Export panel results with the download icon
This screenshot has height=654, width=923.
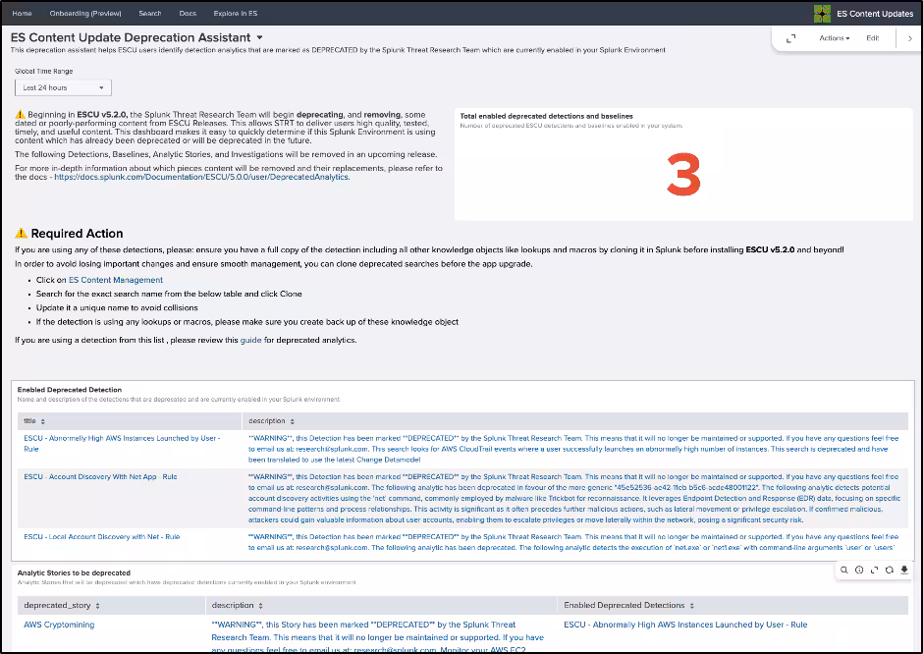click(903, 570)
